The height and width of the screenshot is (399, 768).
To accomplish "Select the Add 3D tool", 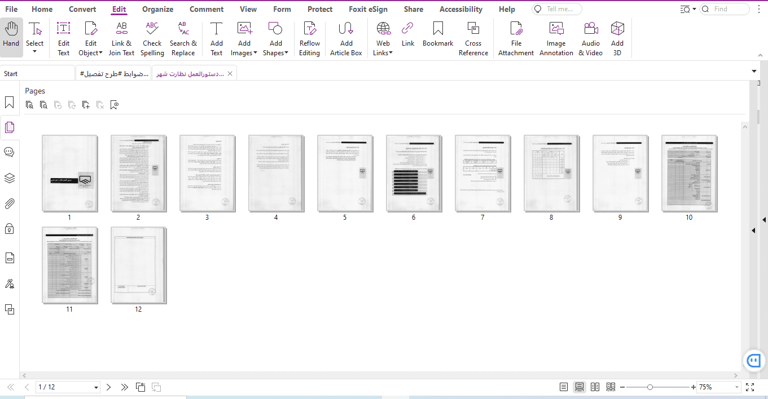I will click(x=617, y=38).
